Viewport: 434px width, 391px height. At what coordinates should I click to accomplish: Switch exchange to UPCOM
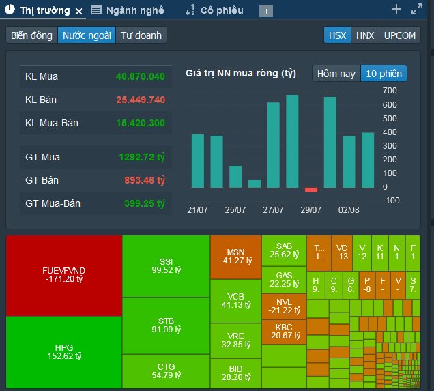click(x=399, y=35)
